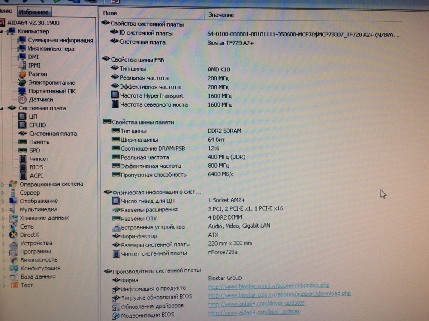Expand the Операционная система branch
The width and height of the screenshot is (429, 321).
point(3,184)
